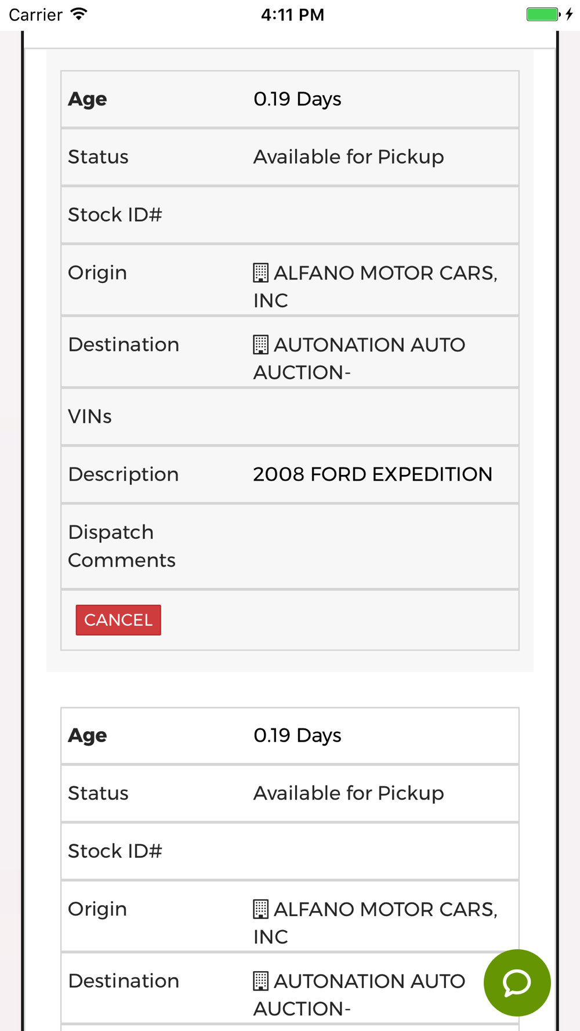Select second order's Available for Pickup status
This screenshot has height=1031, width=580.
349,793
